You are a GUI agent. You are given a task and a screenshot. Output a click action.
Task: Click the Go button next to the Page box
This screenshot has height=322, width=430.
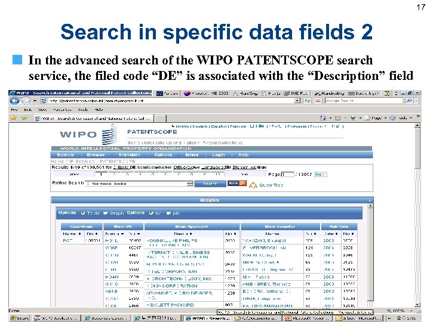pyautogui.click(x=320, y=174)
